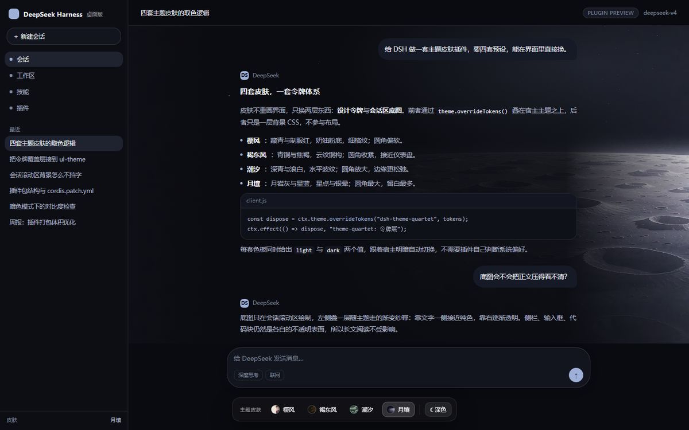Click the inline code 'dark'

point(334,250)
